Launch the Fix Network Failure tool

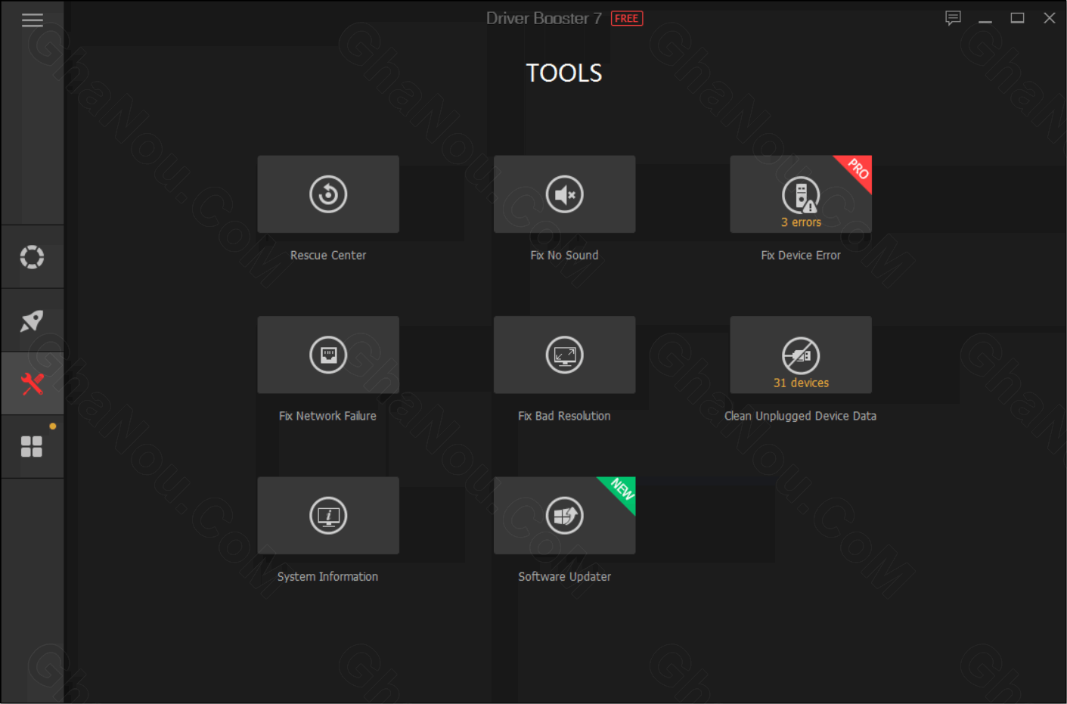tap(328, 355)
